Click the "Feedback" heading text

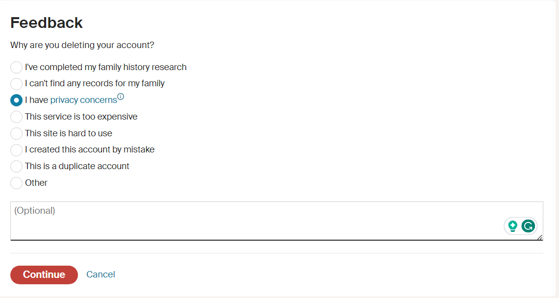pyautogui.click(x=47, y=23)
